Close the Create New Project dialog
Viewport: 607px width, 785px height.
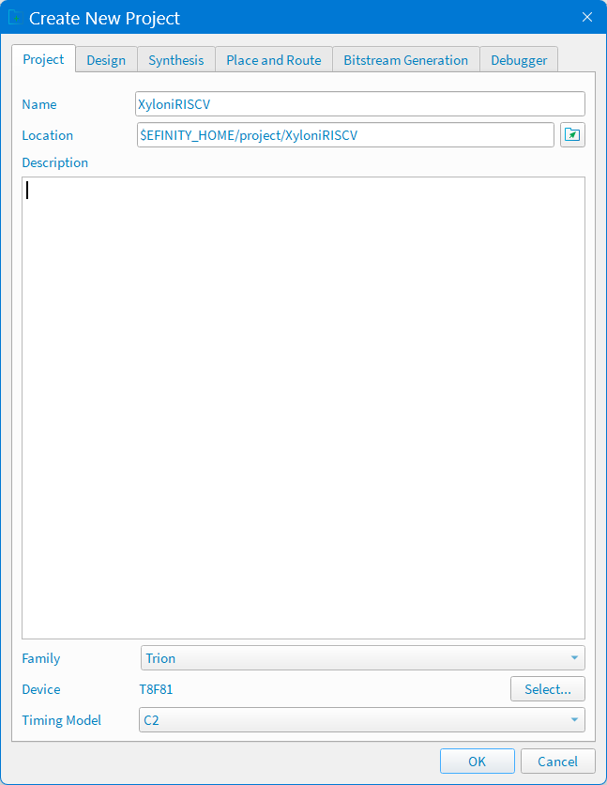tap(587, 17)
